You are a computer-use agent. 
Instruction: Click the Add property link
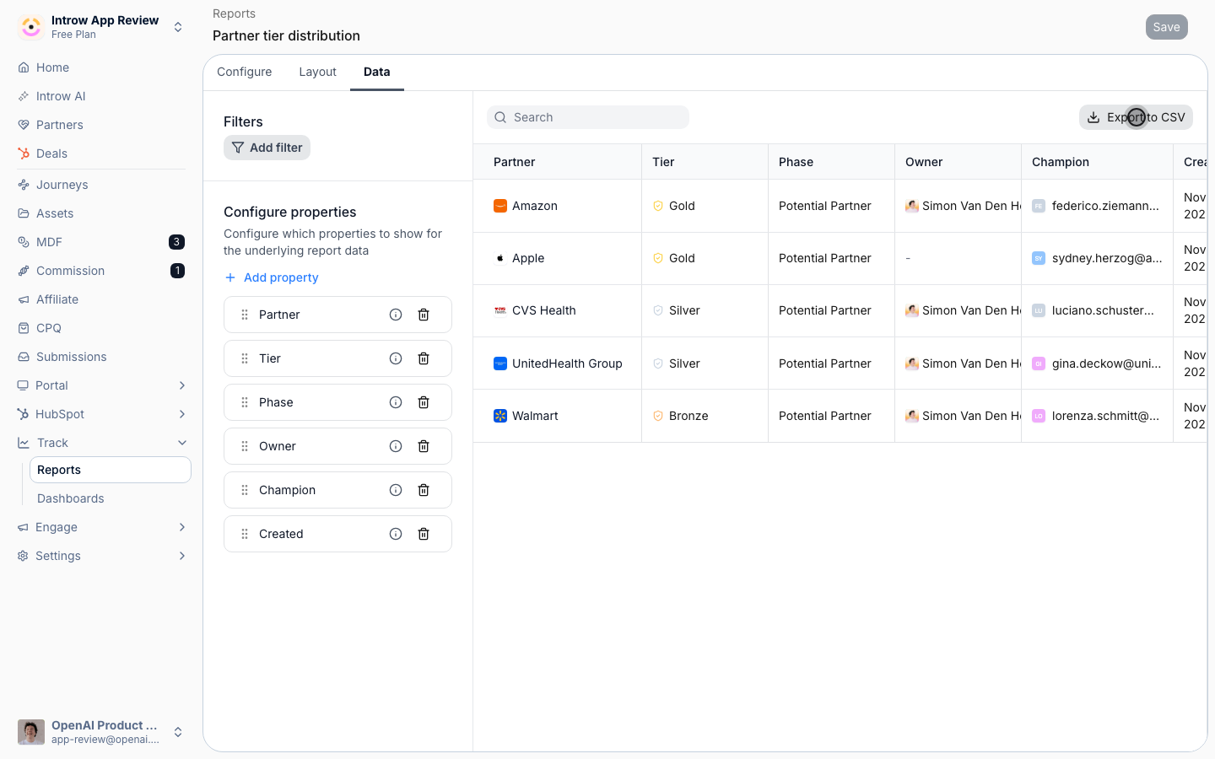272,277
